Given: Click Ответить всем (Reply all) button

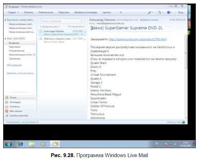Looking at the screenshot, I should click(46, 12).
